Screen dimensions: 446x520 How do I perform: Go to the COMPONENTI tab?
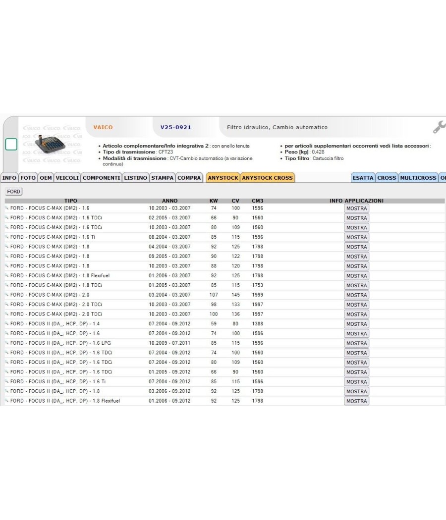(x=102, y=178)
